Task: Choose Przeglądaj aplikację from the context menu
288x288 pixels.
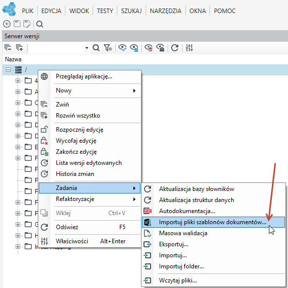Action: coord(90,76)
